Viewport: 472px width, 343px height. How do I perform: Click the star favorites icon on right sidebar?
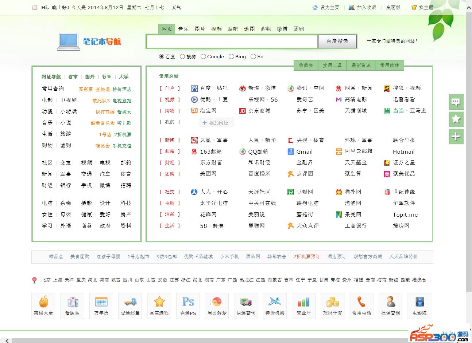[456, 119]
